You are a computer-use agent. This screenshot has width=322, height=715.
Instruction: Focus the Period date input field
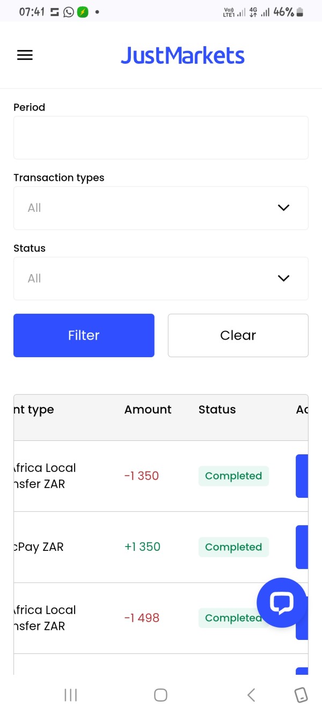click(x=160, y=137)
